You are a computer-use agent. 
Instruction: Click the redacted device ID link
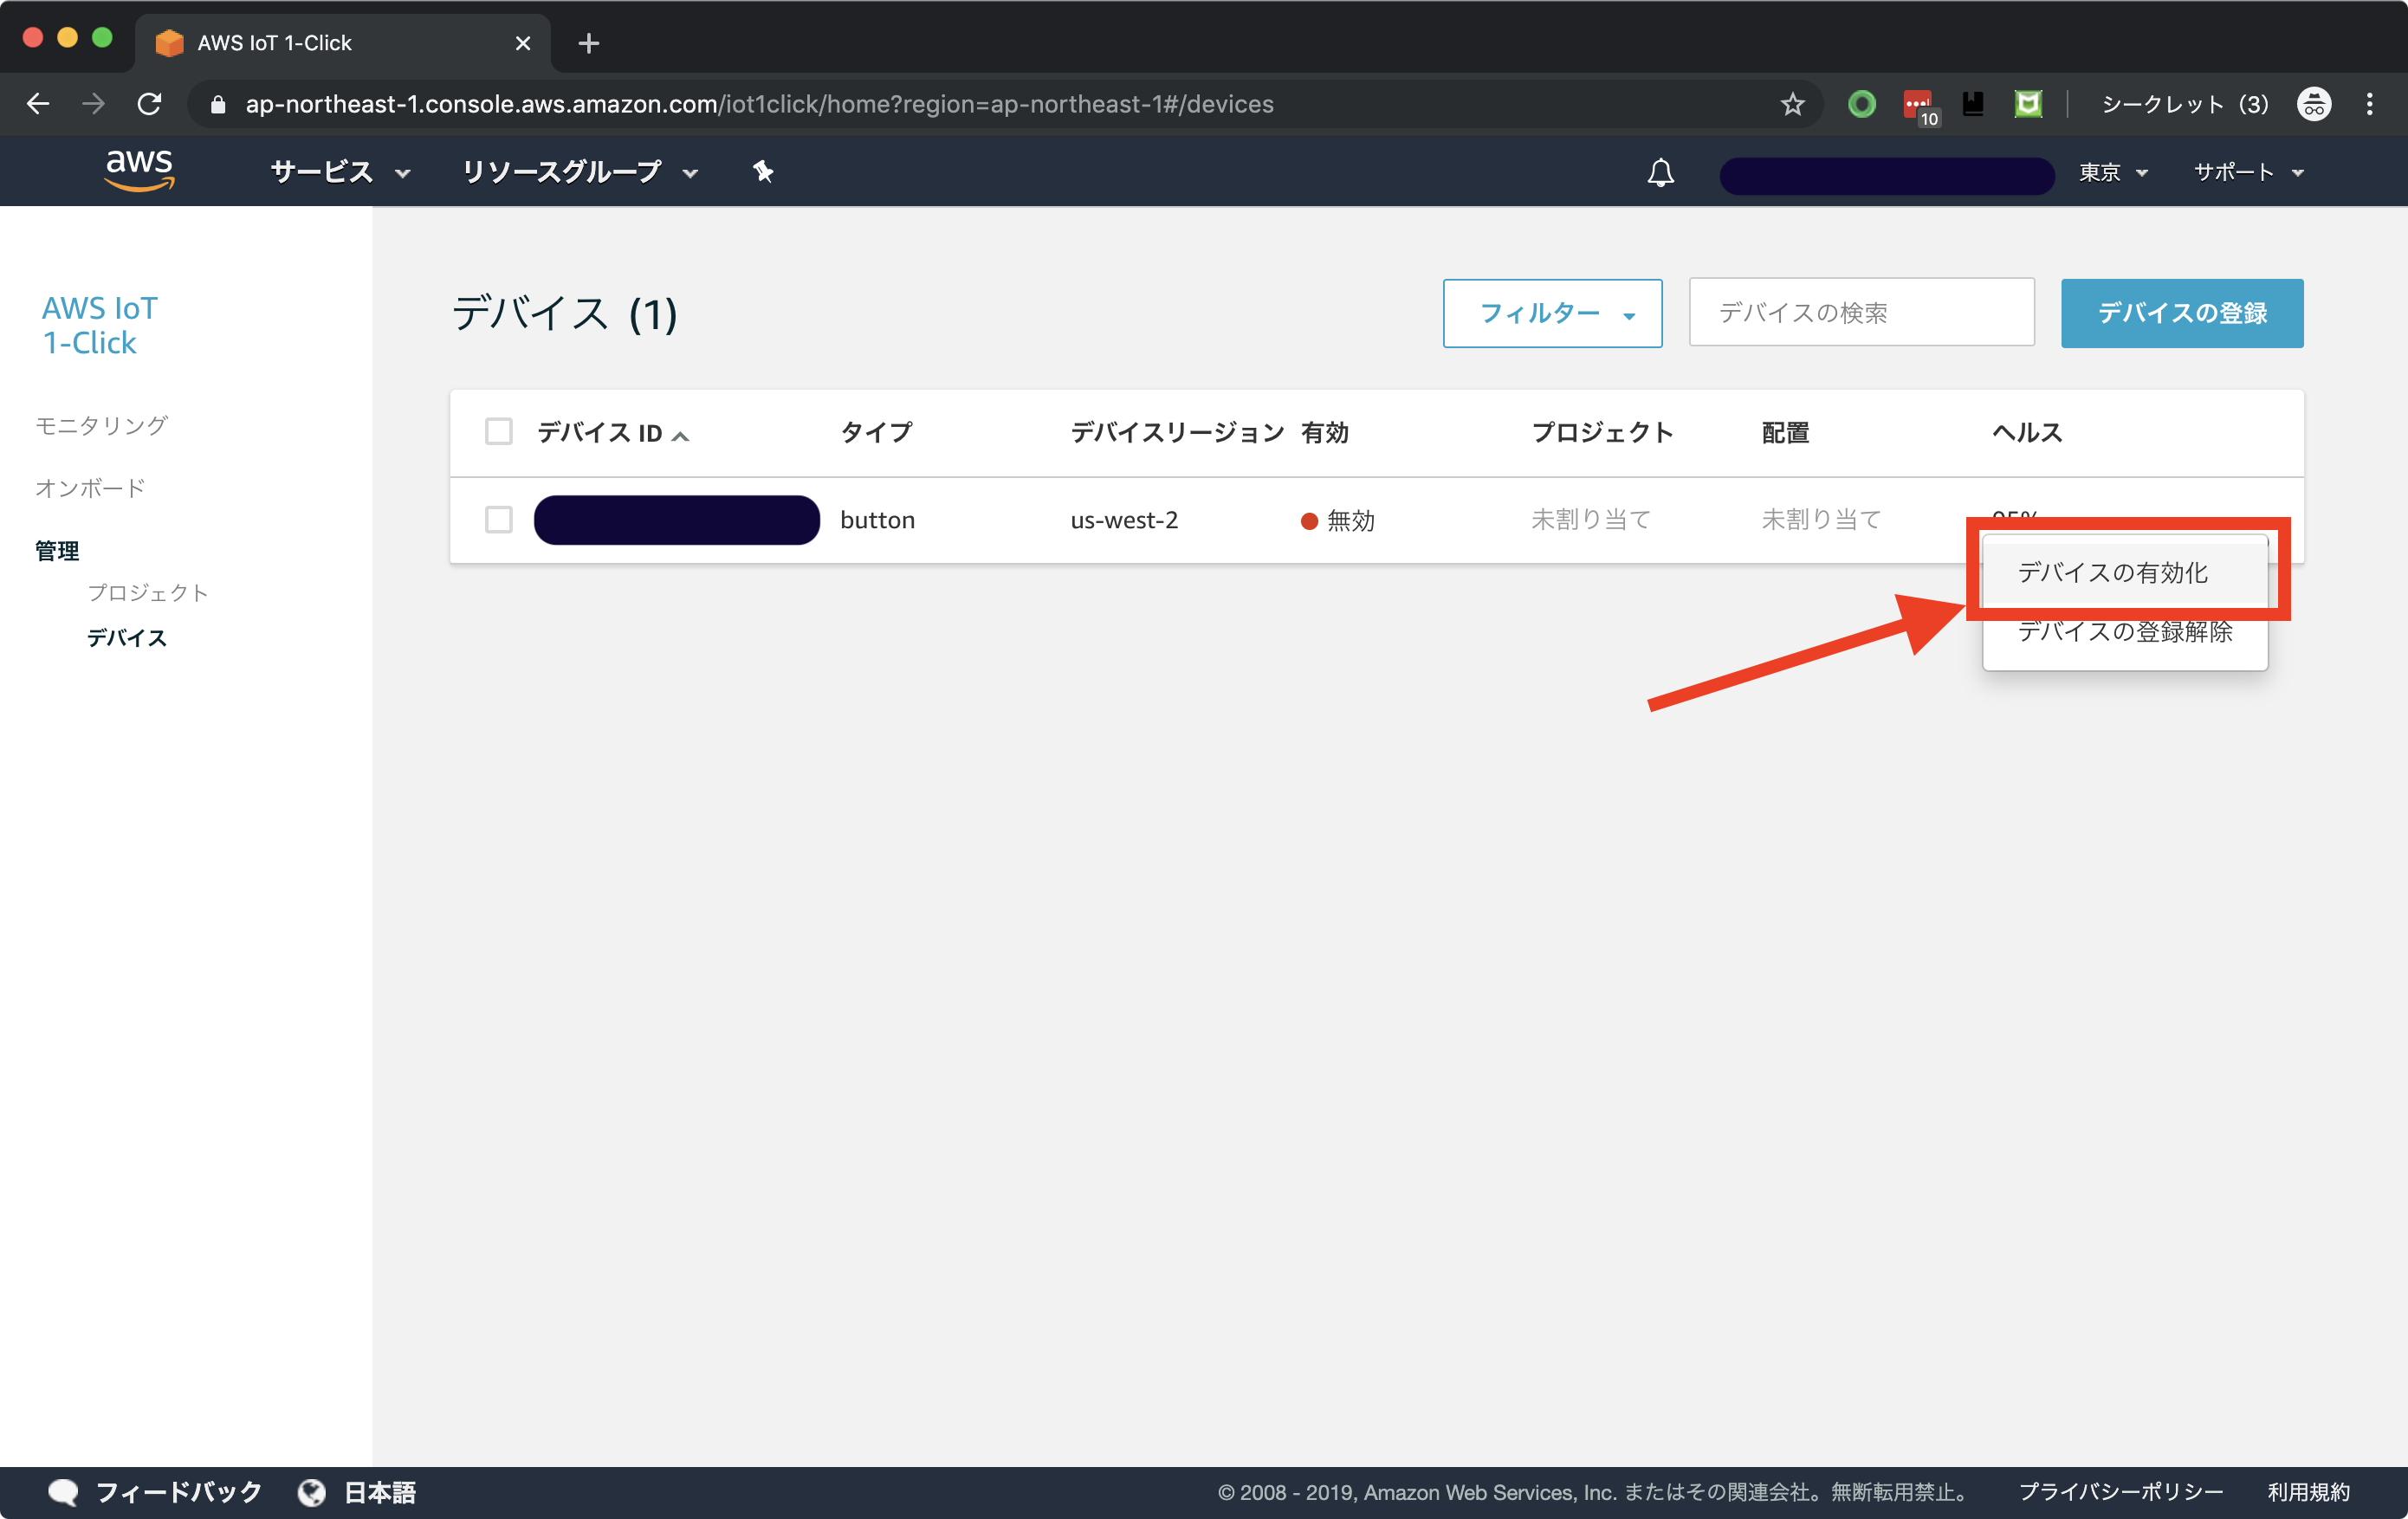click(676, 519)
